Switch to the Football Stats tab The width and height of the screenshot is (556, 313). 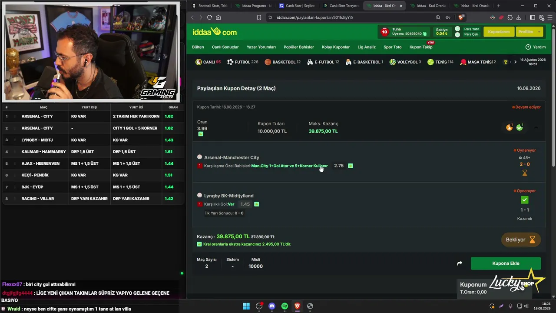209,6
